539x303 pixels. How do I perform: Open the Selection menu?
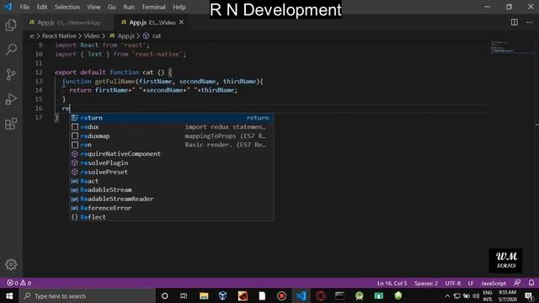[x=67, y=7]
